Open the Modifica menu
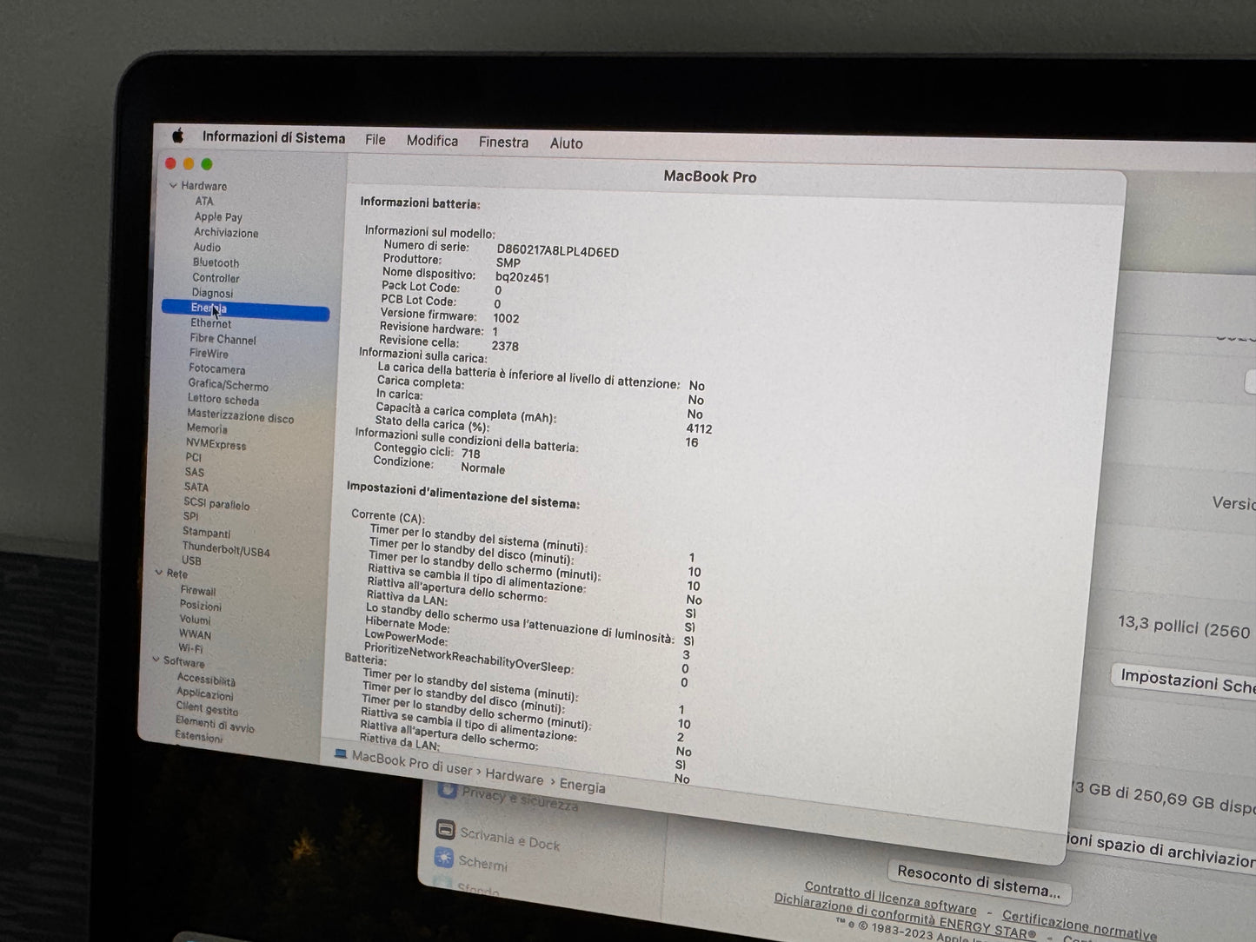 pos(432,141)
